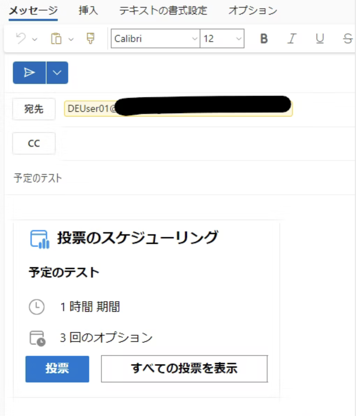Click the calendar-clock icon beside options count

click(37, 338)
